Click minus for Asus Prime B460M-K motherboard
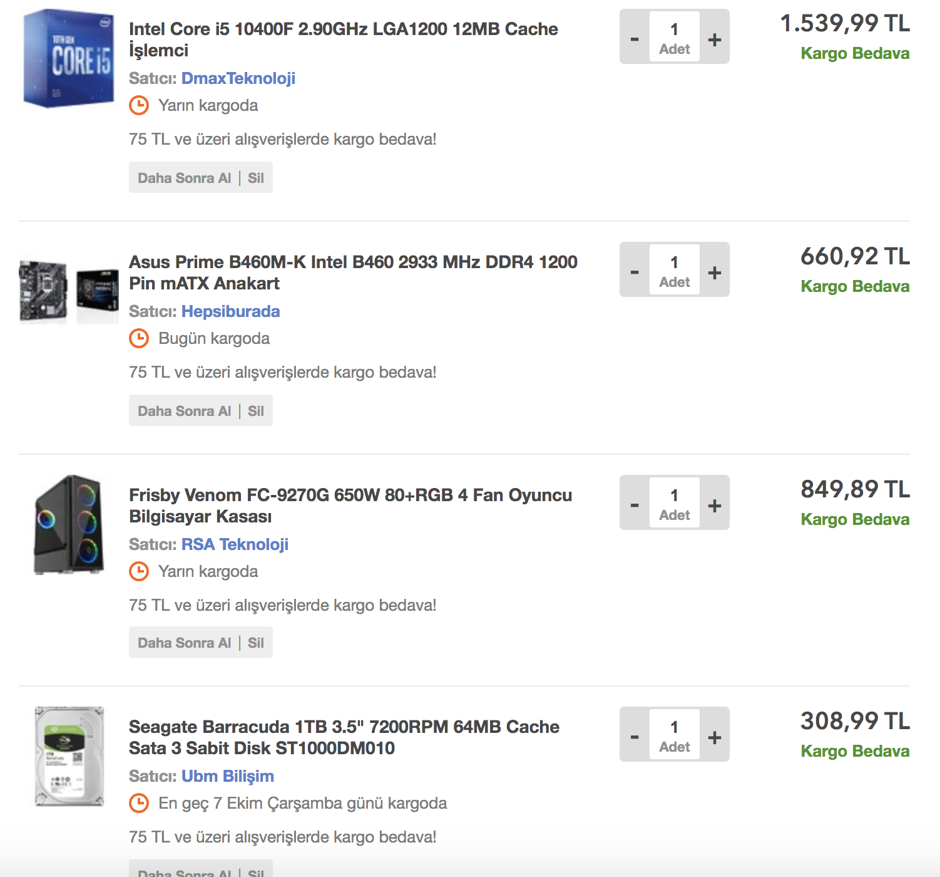 pos(635,272)
